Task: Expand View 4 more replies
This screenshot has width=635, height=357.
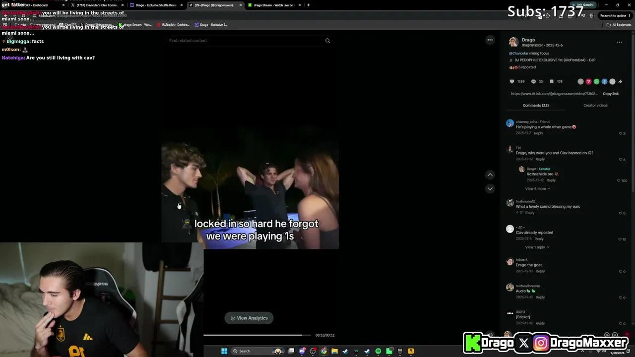Action: tap(537, 189)
